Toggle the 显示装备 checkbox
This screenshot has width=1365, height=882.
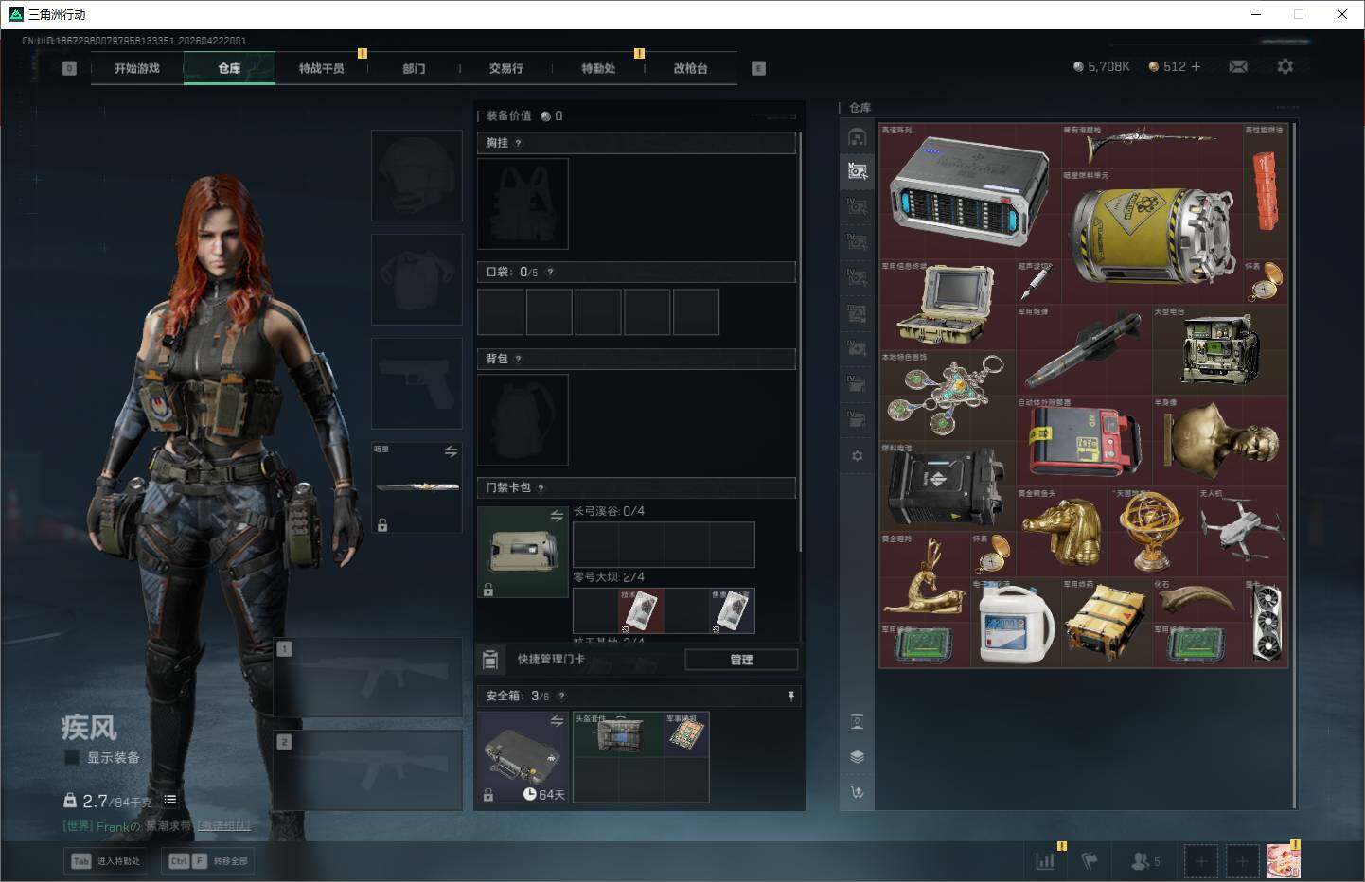(x=71, y=757)
